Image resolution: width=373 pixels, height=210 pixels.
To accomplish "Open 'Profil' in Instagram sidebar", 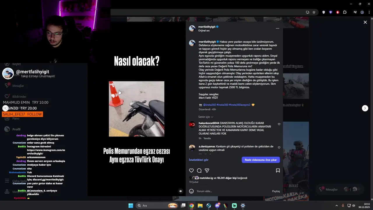I will (16, 129).
